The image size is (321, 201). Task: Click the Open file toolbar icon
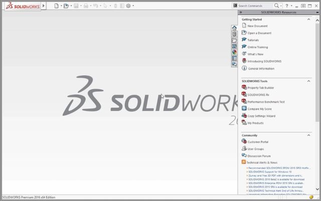66,6
